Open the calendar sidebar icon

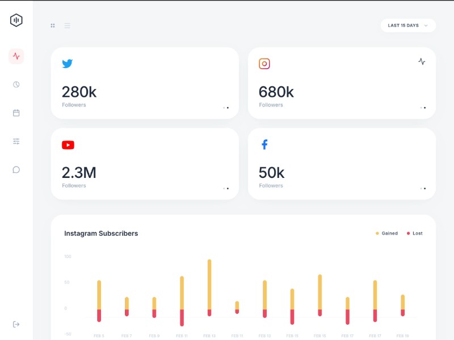[16, 113]
